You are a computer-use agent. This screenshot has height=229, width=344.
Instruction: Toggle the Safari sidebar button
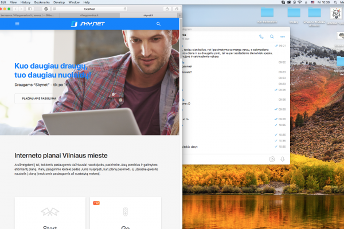pos(30,9)
